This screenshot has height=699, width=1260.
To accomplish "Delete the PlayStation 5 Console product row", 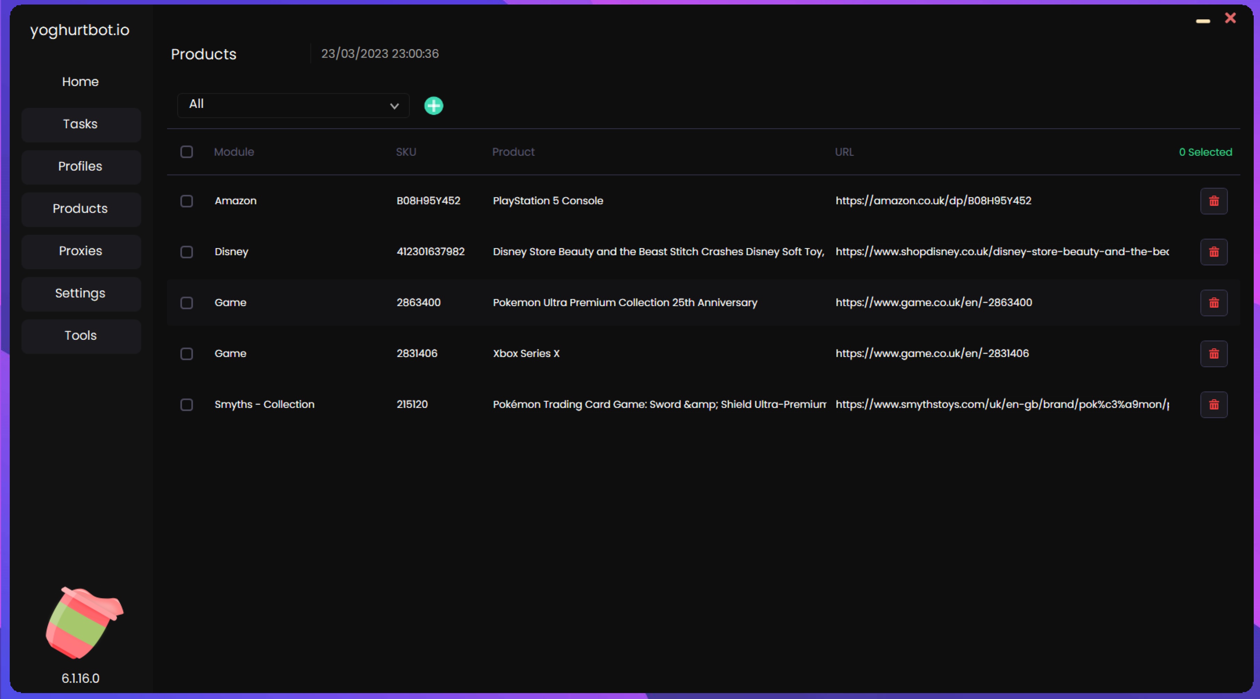I will coord(1213,201).
